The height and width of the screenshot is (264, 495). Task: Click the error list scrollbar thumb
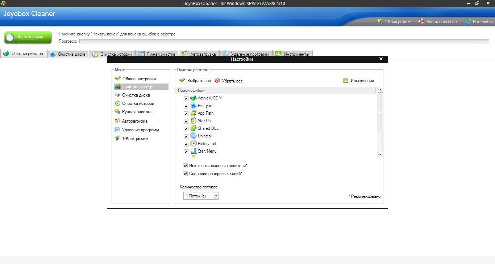point(380,112)
